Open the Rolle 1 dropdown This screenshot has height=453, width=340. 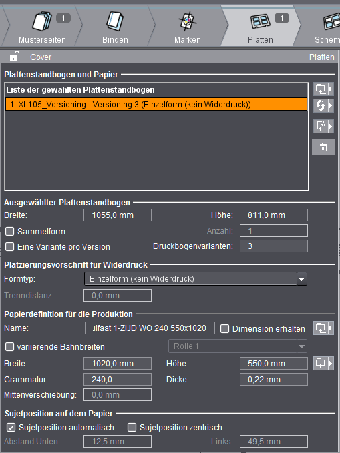pos(238,346)
